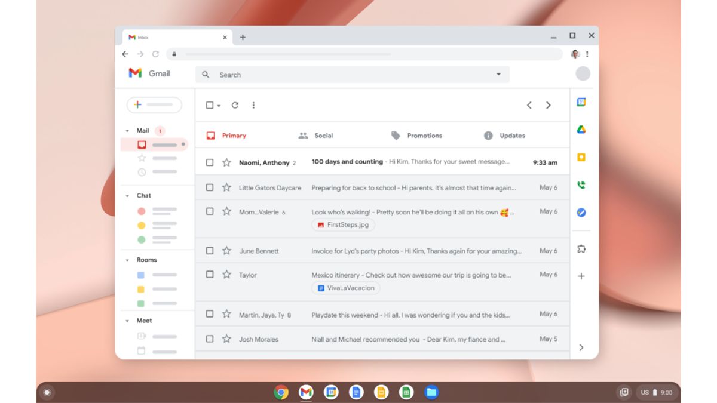
Task: Star the Josh Morales email
Action: tap(226, 339)
